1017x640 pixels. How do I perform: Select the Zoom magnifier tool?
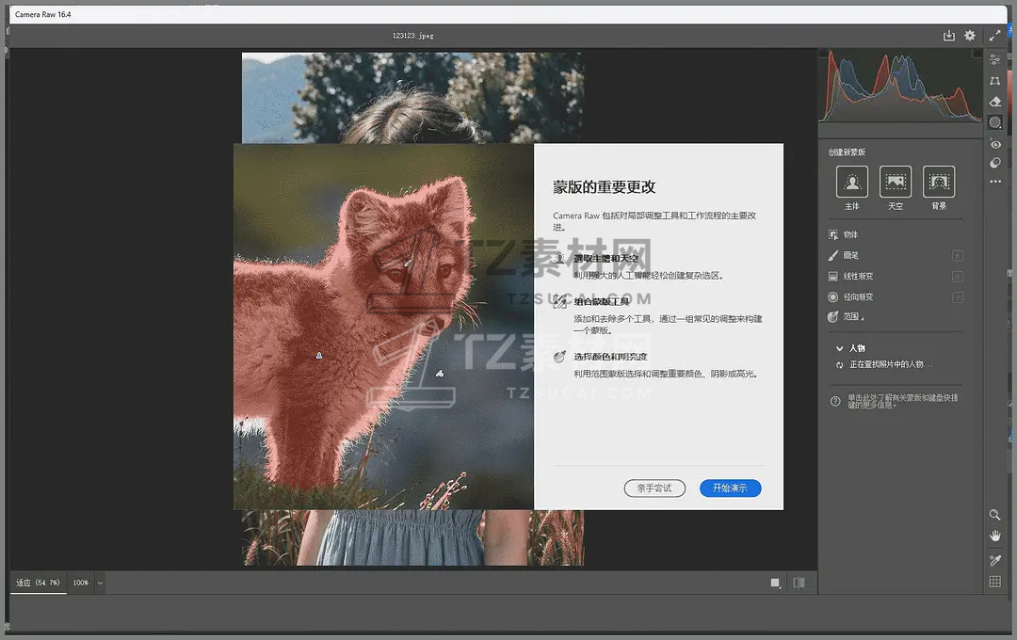click(x=994, y=515)
